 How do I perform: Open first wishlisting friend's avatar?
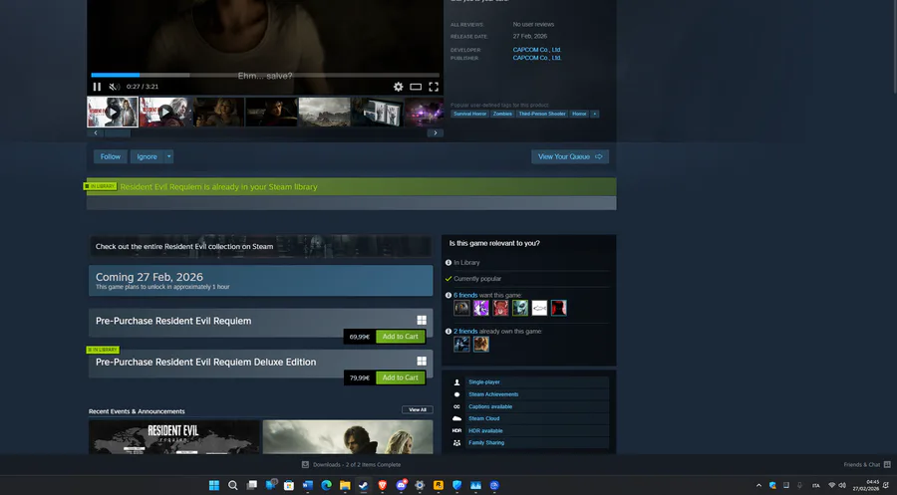click(x=461, y=308)
